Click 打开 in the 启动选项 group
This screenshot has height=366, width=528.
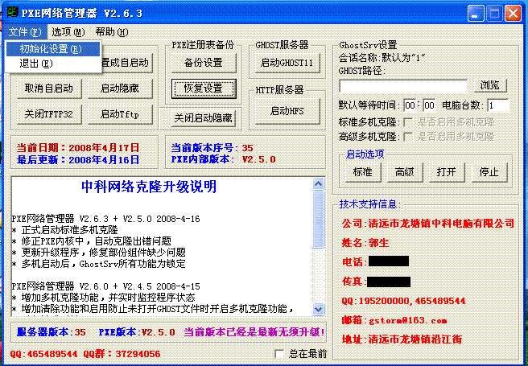[x=447, y=172]
